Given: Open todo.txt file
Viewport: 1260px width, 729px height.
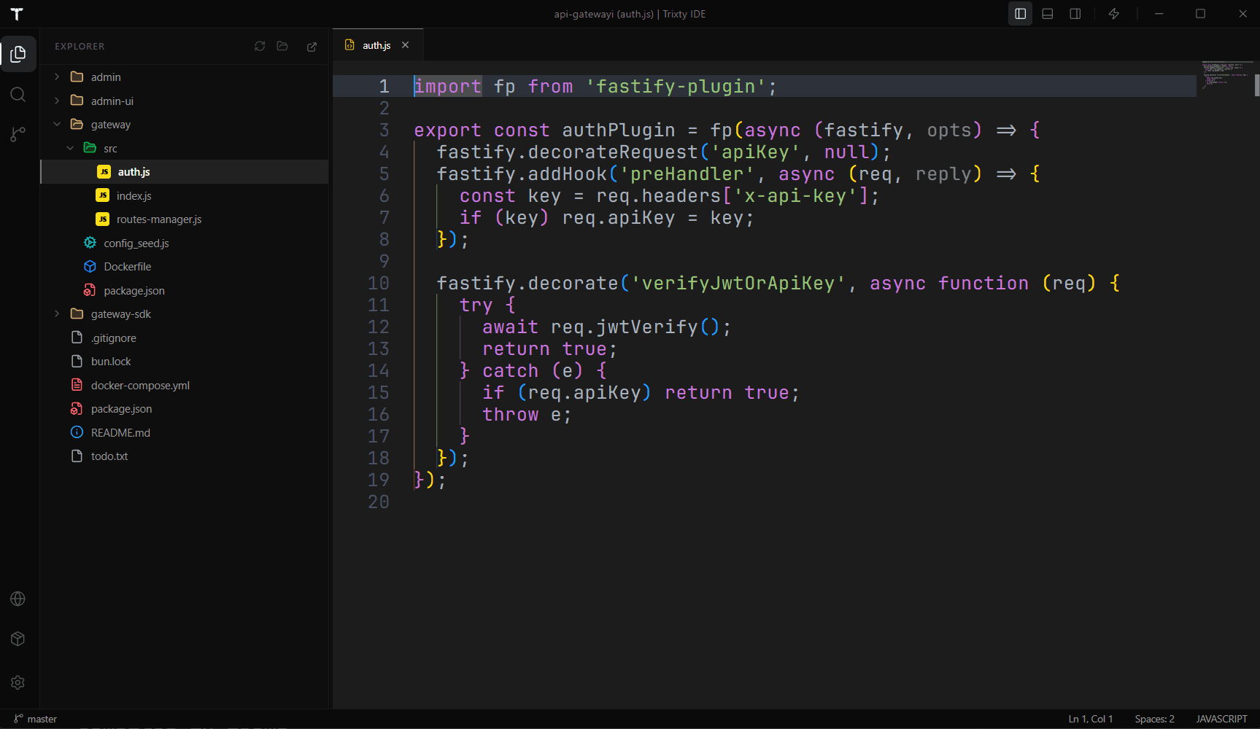Looking at the screenshot, I should pyautogui.click(x=184, y=456).
